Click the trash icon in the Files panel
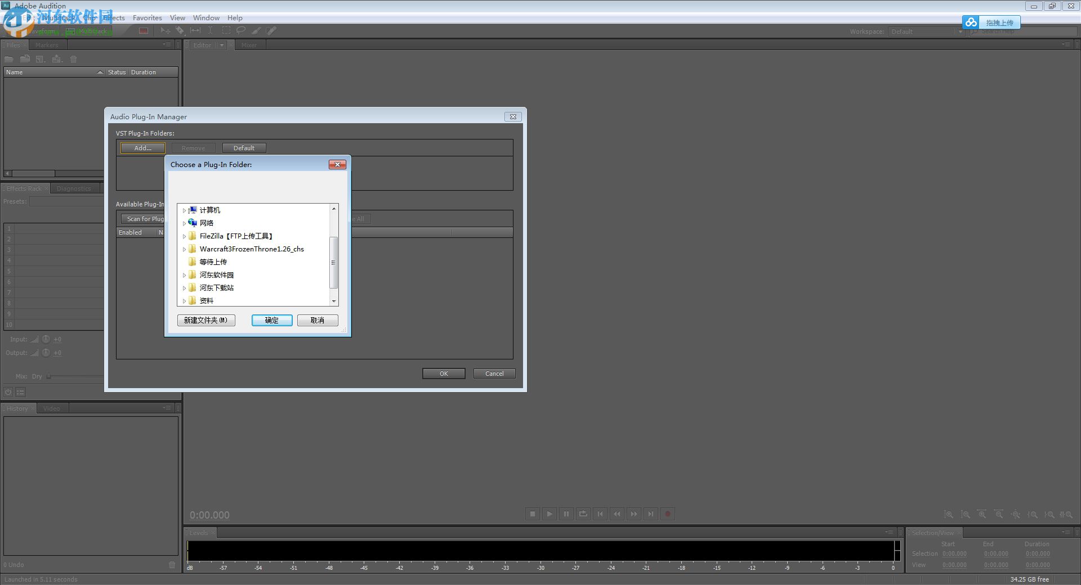 coord(73,58)
